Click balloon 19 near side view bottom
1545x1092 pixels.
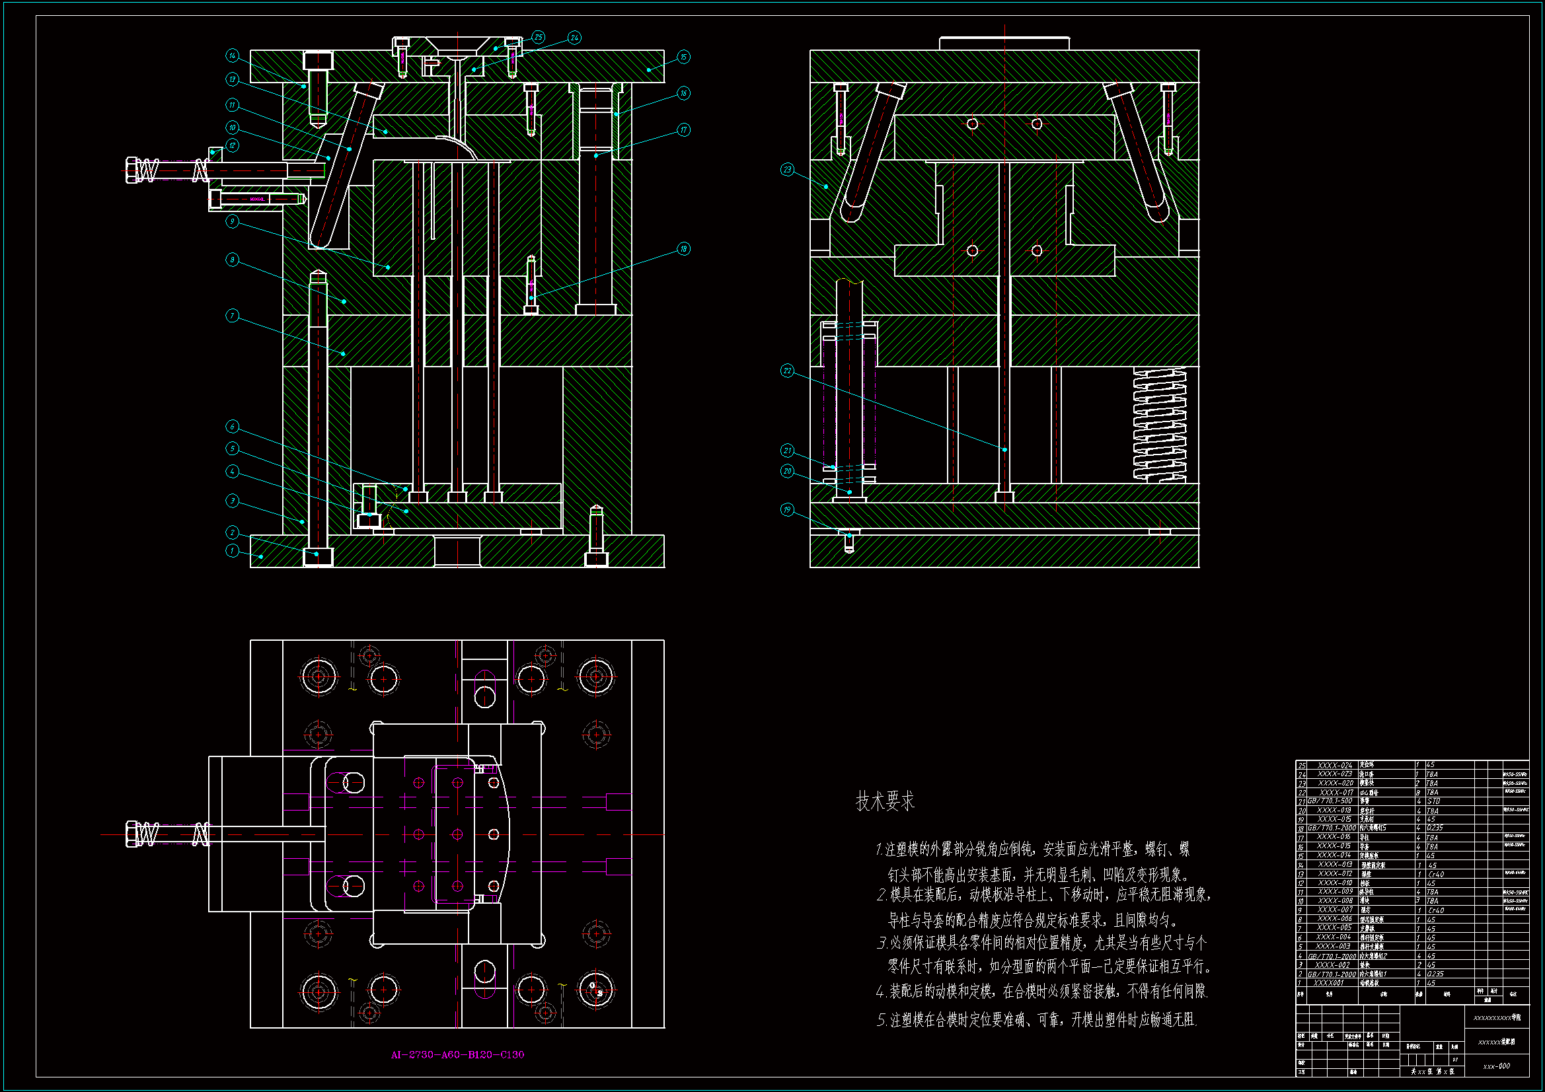click(x=787, y=509)
